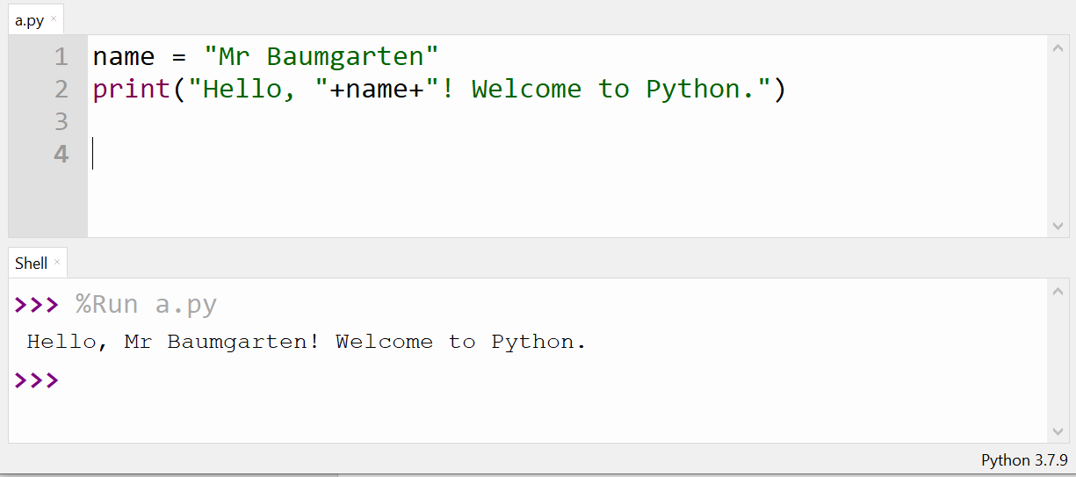Click line number 4 in the gutter
Screen dimensions: 1076x477
coord(61,154)
